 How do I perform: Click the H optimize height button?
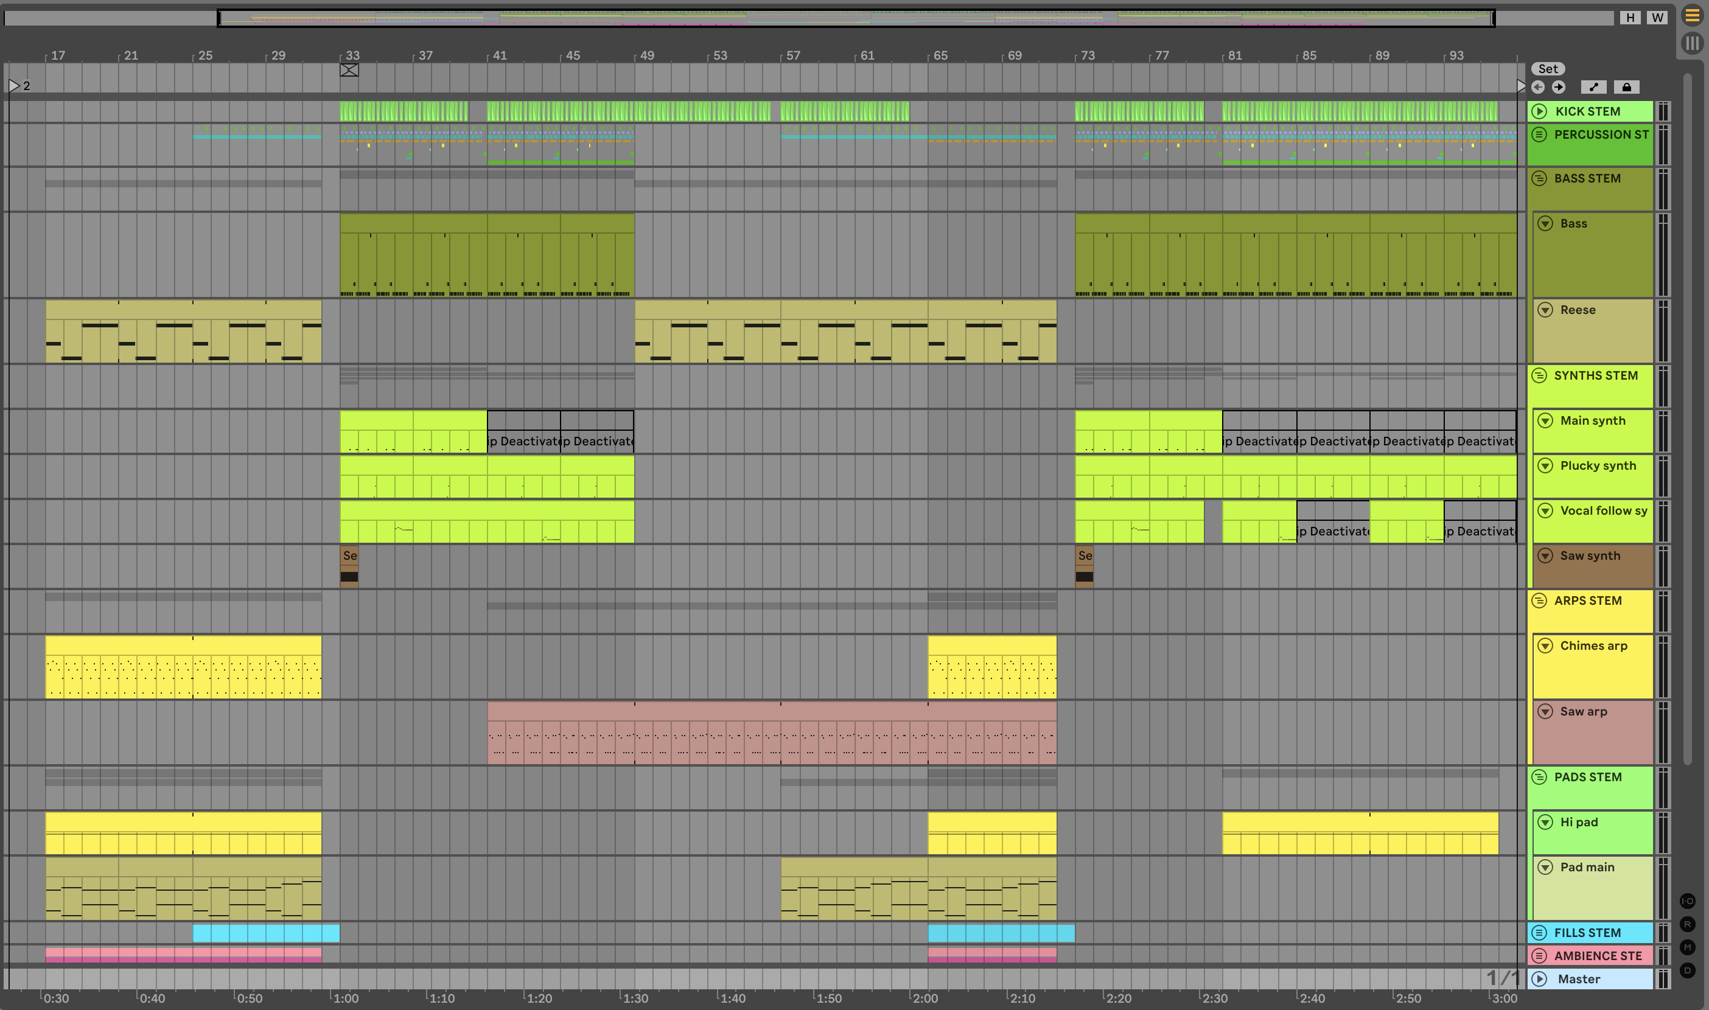pos(1630,18)
